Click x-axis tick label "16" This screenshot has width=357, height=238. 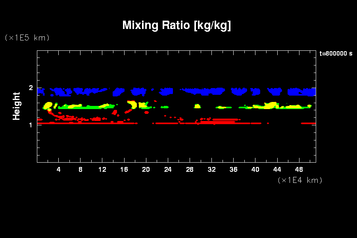click(x=124, y=169)
